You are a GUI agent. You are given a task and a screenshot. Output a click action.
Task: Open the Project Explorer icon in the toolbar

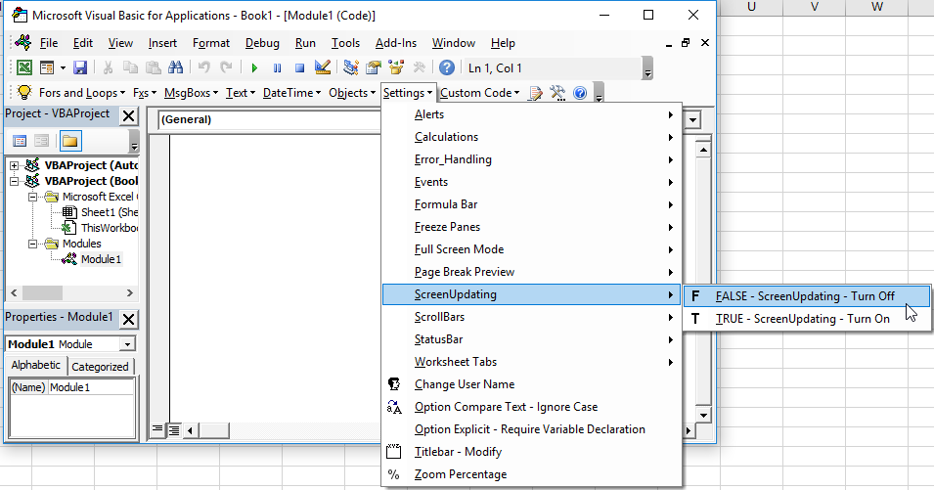click(x=350, y=67)
